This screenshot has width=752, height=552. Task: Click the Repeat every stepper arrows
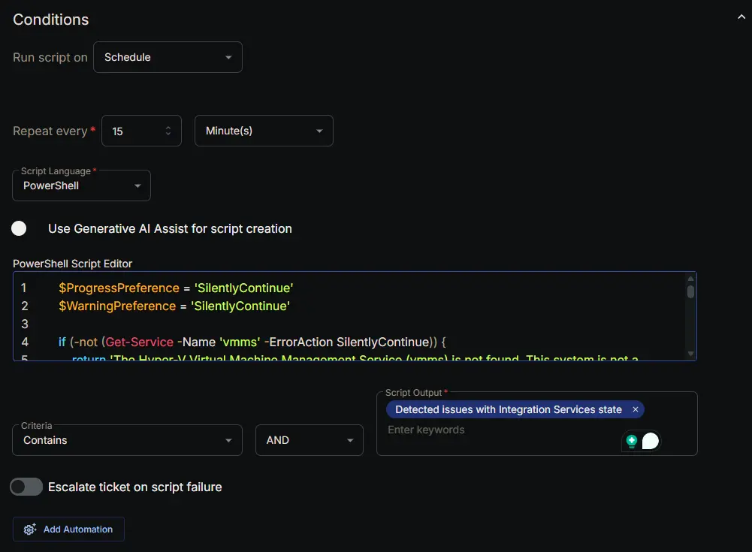coord(168,131)
